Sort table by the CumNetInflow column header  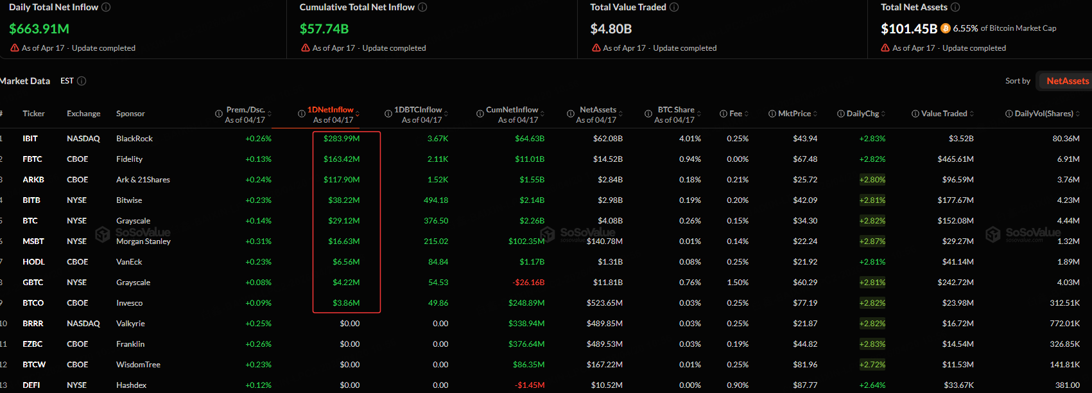tap(512, 110)
